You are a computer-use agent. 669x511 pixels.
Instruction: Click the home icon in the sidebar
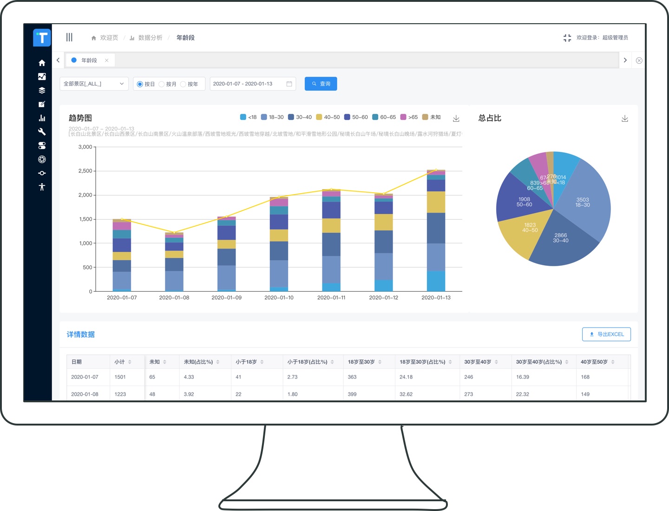42,63
